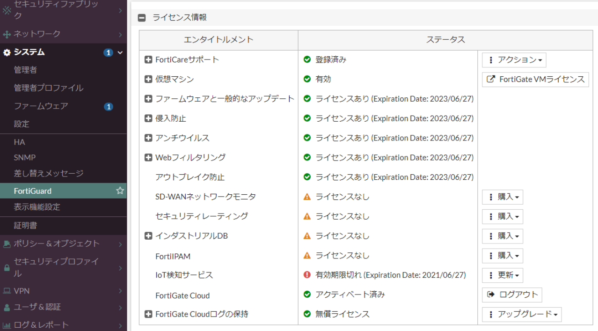Click the notification badge on ファームウェア

(x=108, y=107)
